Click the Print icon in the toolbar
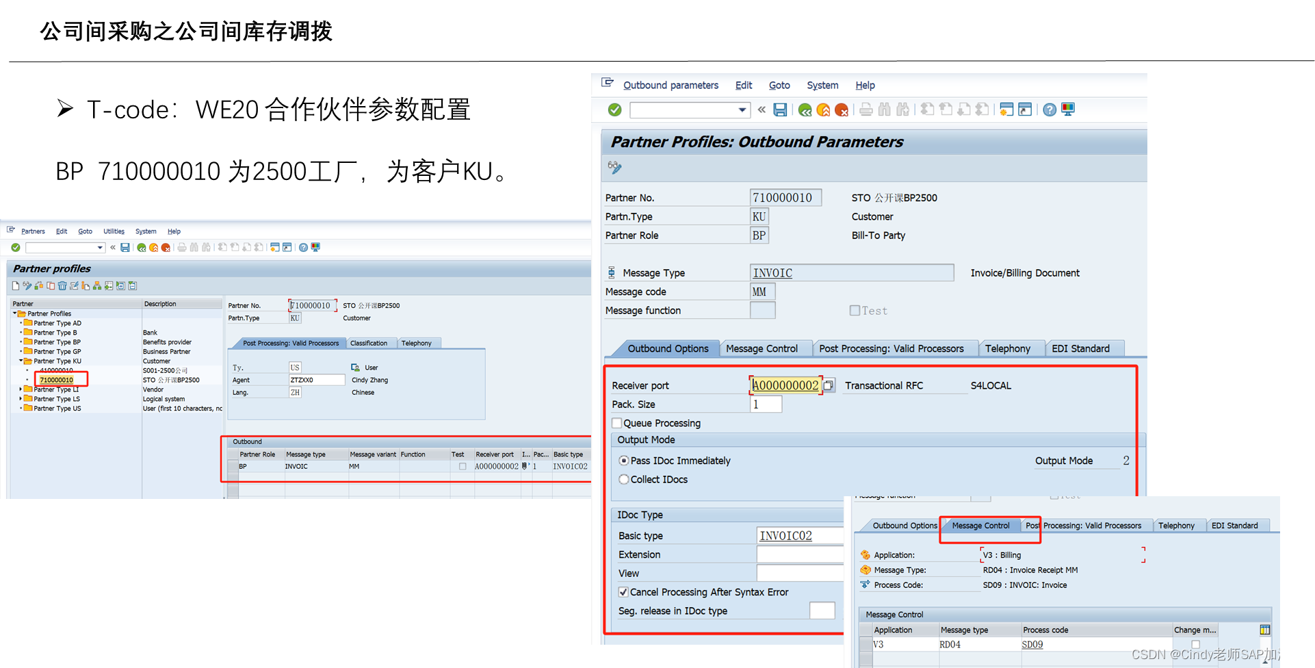 (x=865, y=110)
